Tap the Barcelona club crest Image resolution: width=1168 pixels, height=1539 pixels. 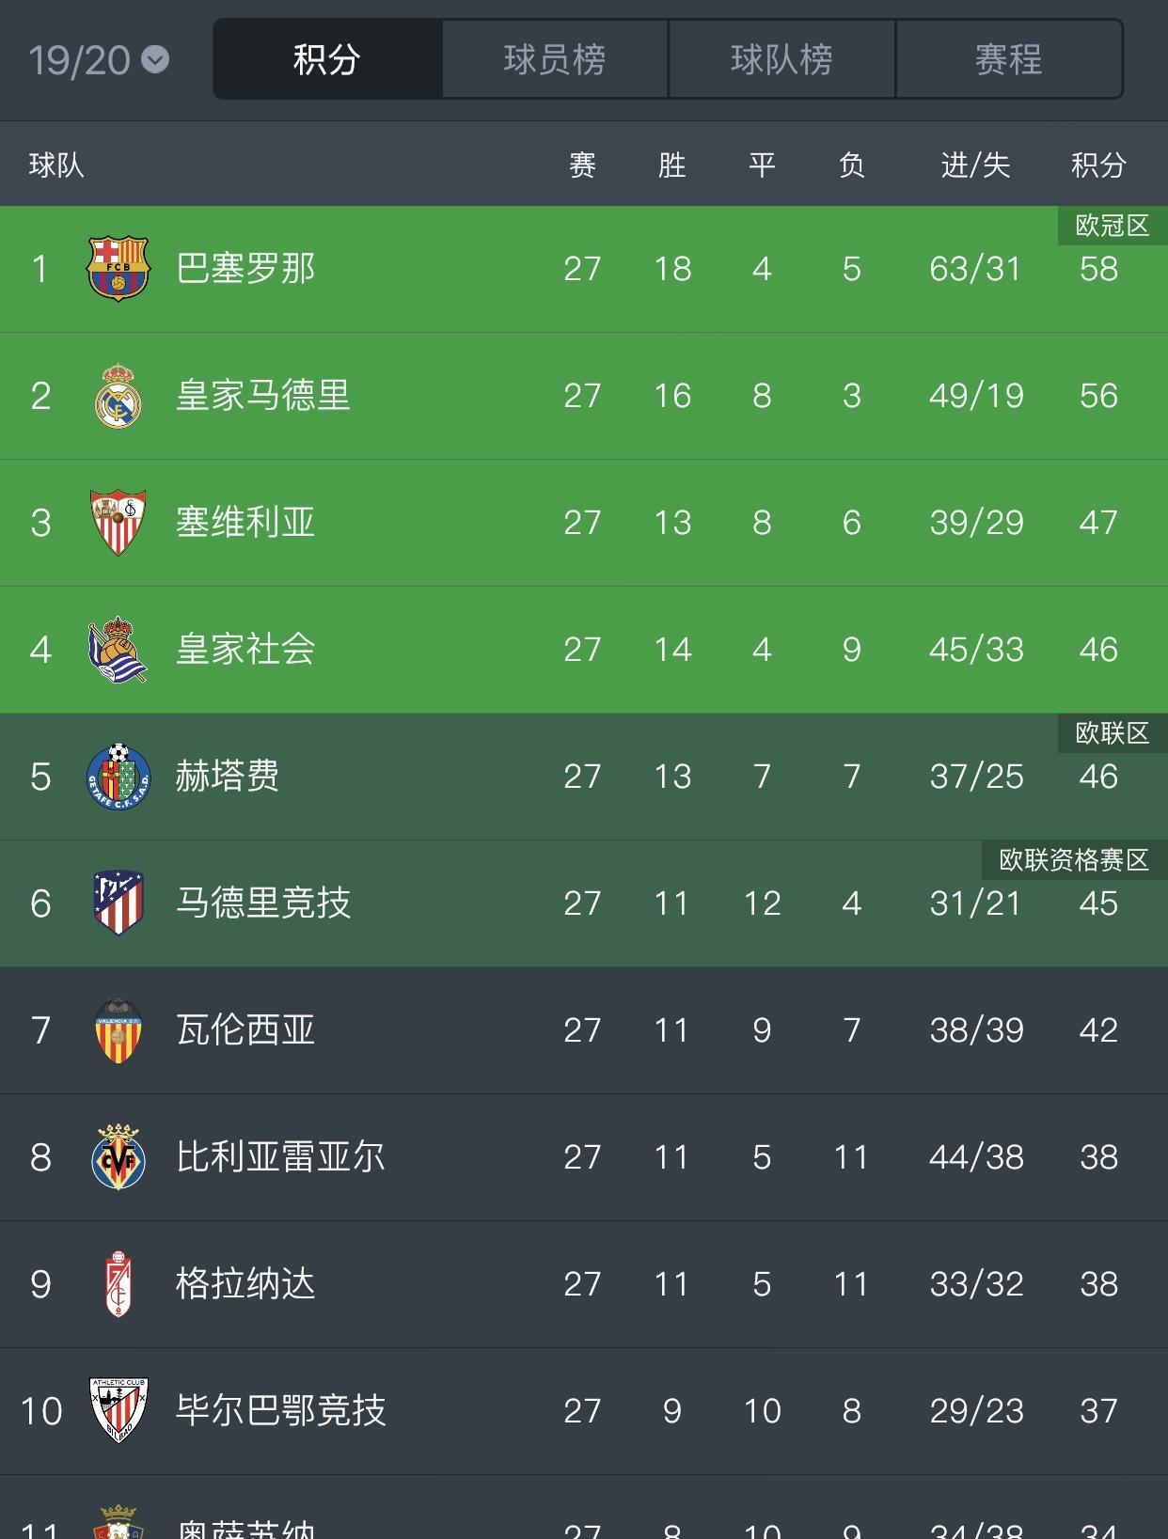118,269
